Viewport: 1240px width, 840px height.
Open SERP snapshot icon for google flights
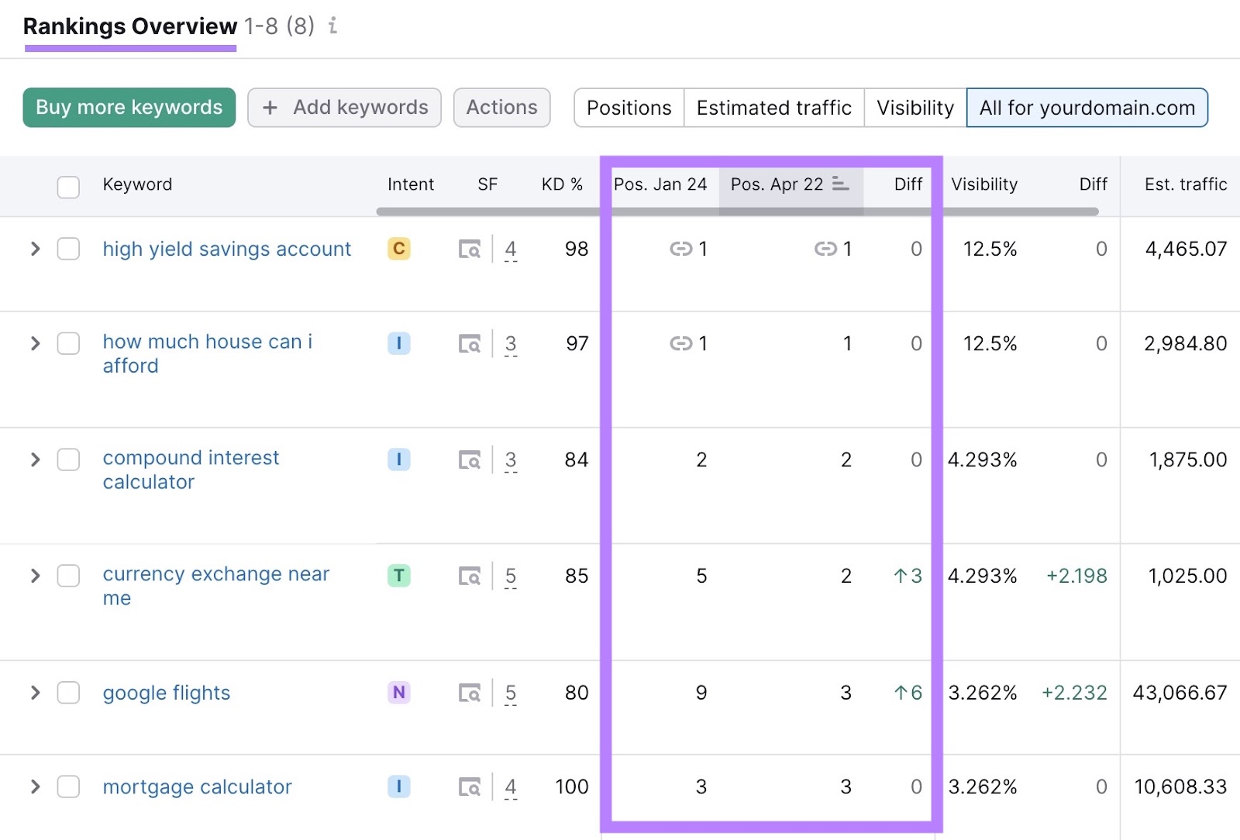[x=470, y=693]
